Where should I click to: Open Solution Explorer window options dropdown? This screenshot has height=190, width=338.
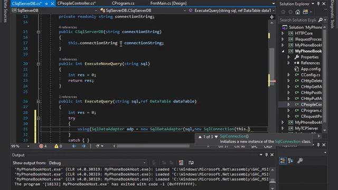click(313, 4)
